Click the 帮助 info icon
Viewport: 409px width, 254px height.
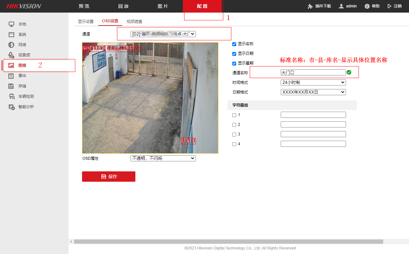pyautogui.click(x=367, y=6)
